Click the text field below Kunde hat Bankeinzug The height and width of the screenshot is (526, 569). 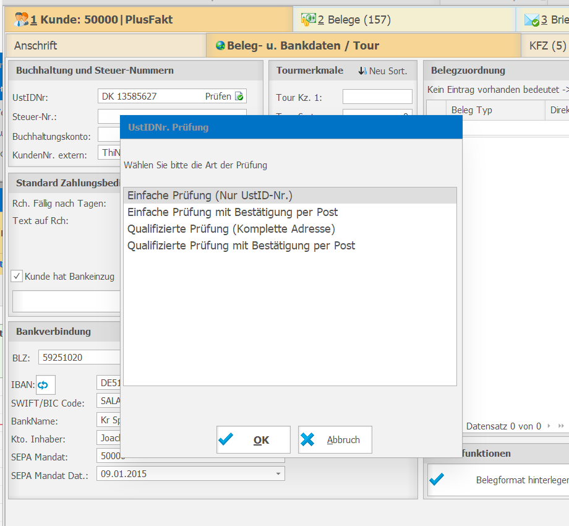[66, 301]
